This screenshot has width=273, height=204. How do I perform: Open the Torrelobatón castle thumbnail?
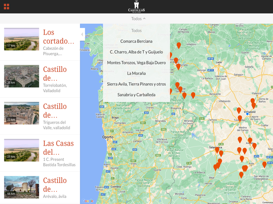coord(21,76)
